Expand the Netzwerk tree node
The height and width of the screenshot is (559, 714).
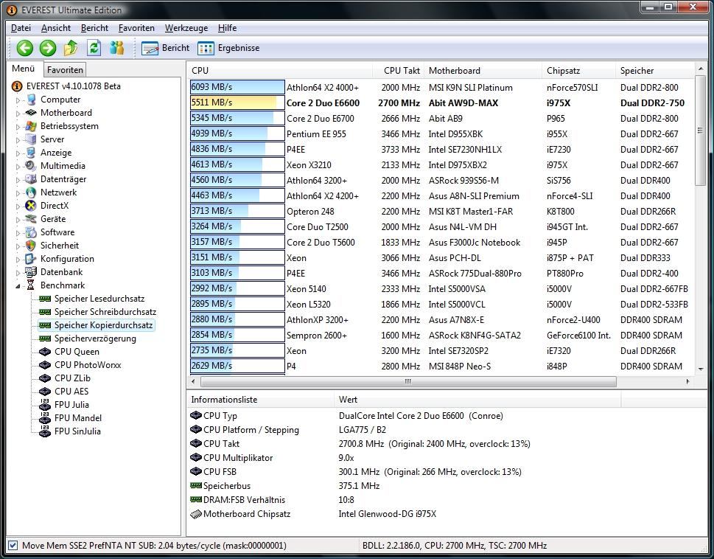[18, 192]
